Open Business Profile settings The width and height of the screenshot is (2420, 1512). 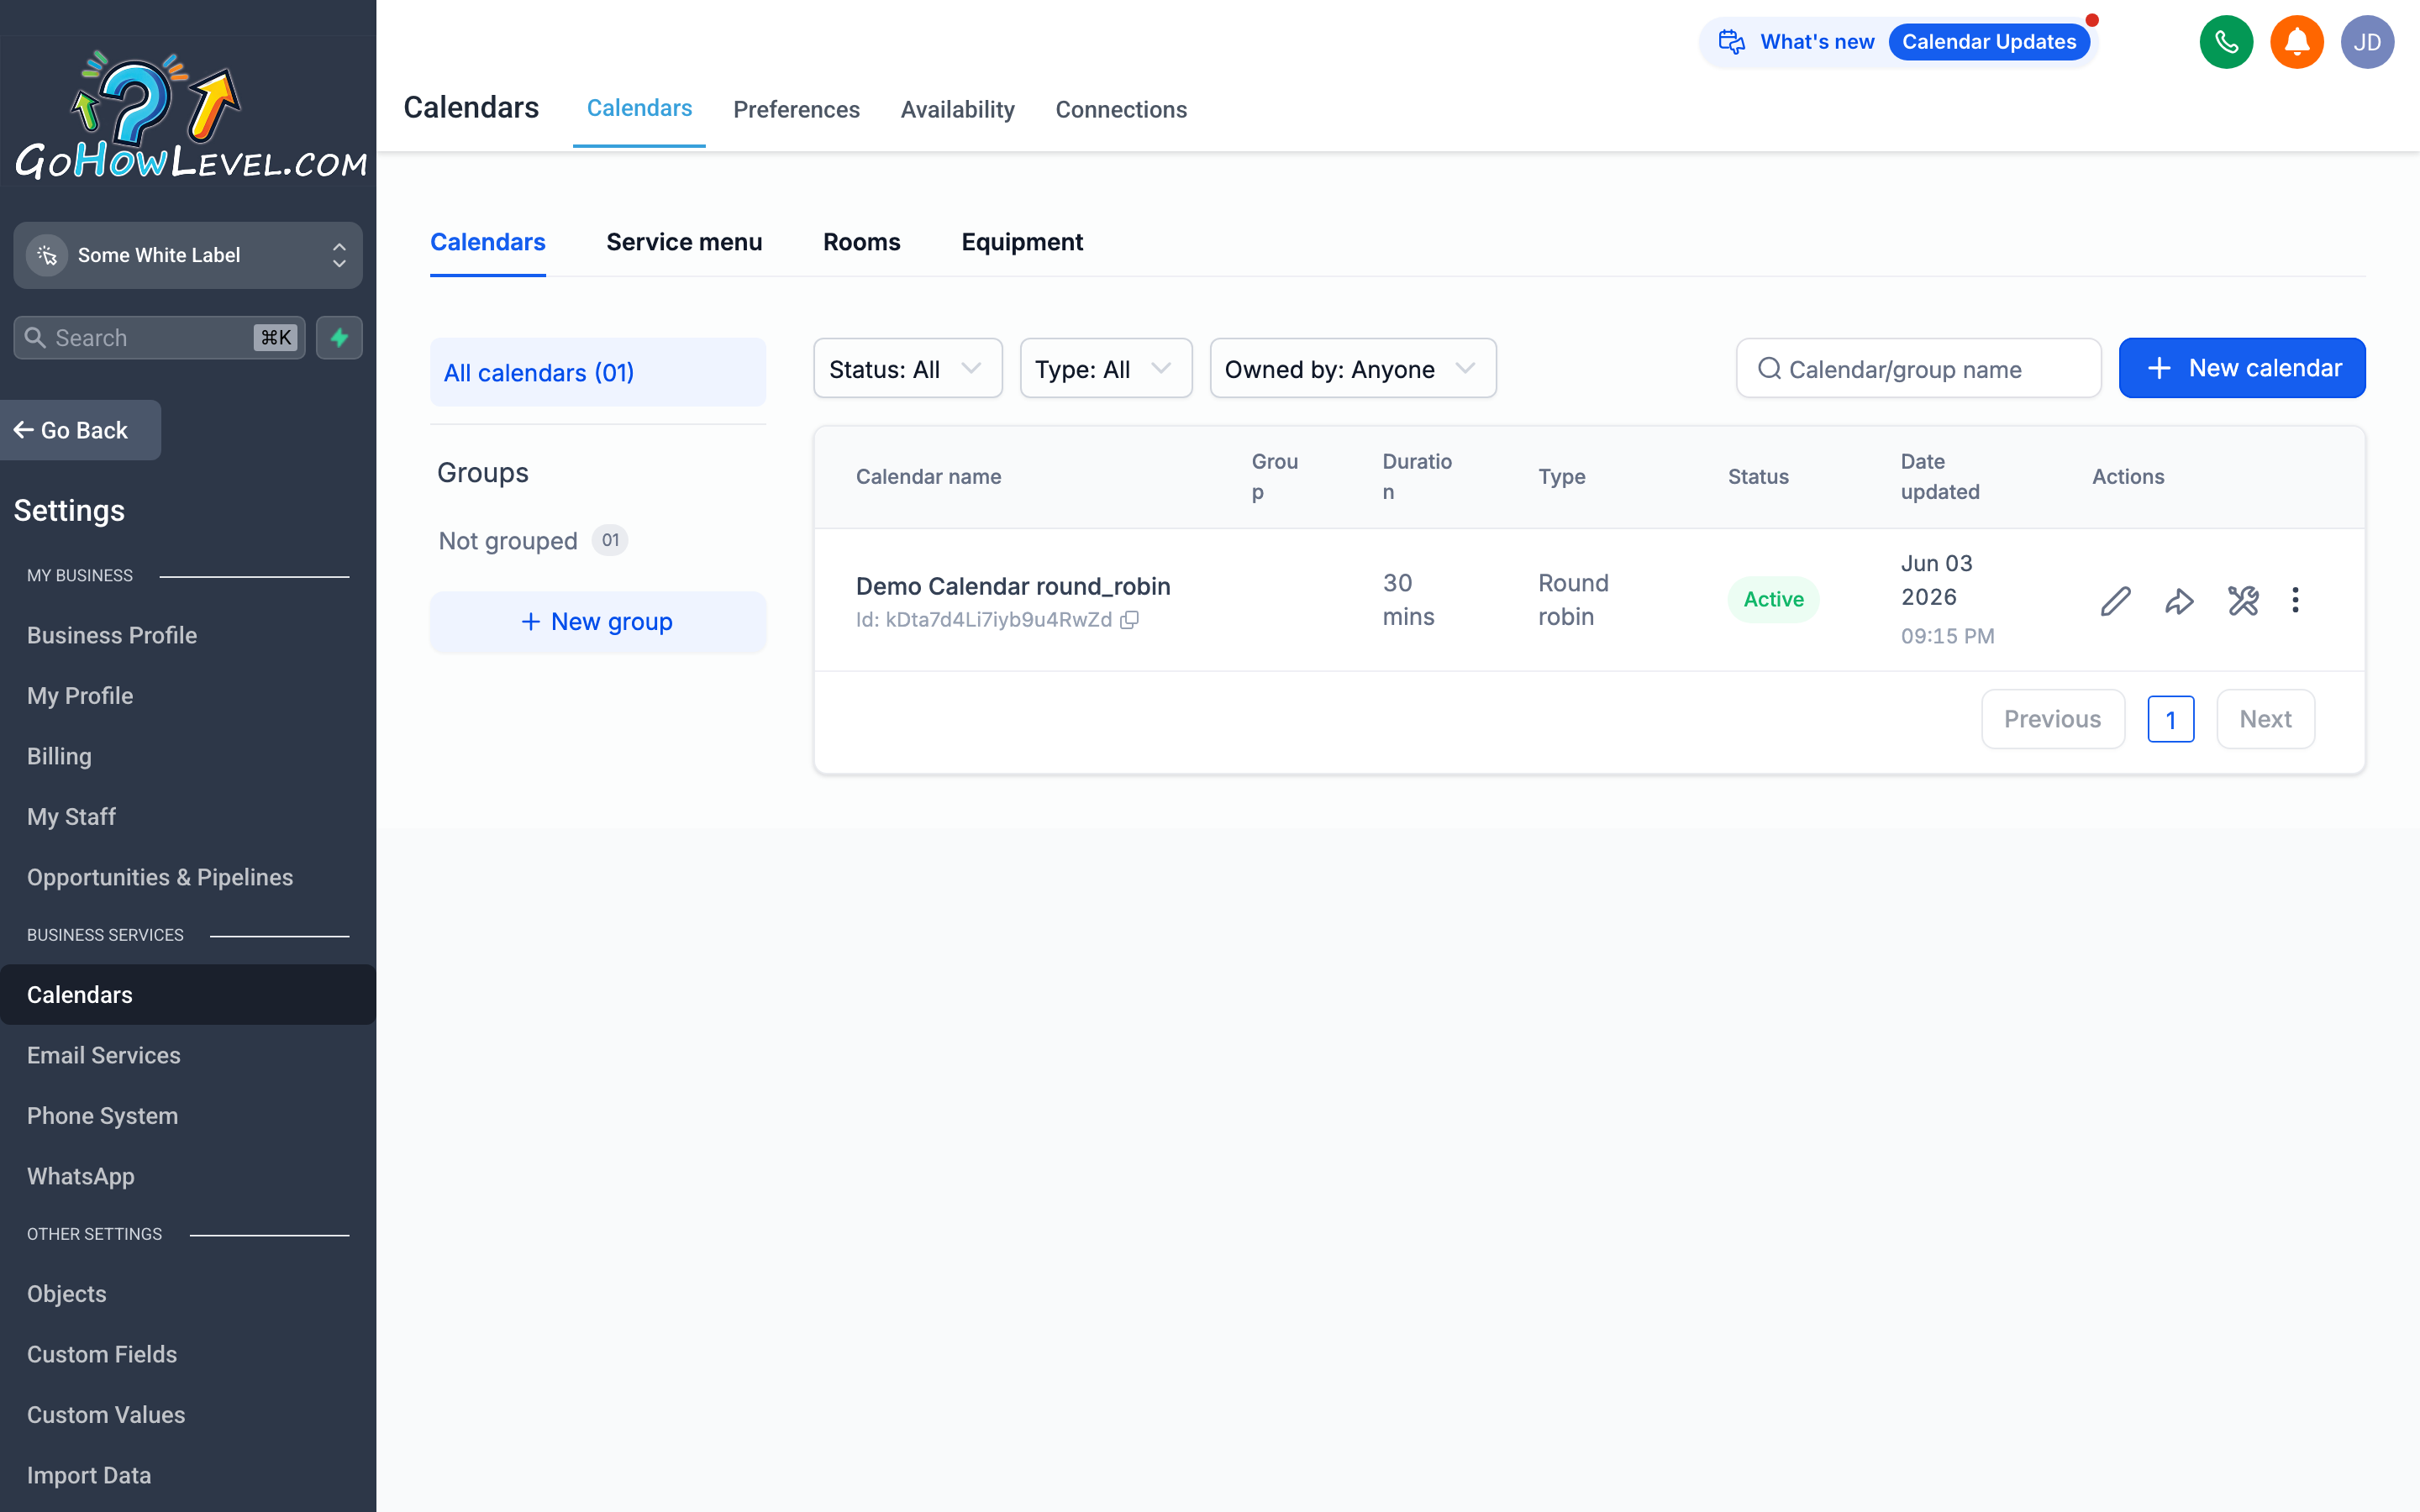pyautogui.click(x=112, y=635)
